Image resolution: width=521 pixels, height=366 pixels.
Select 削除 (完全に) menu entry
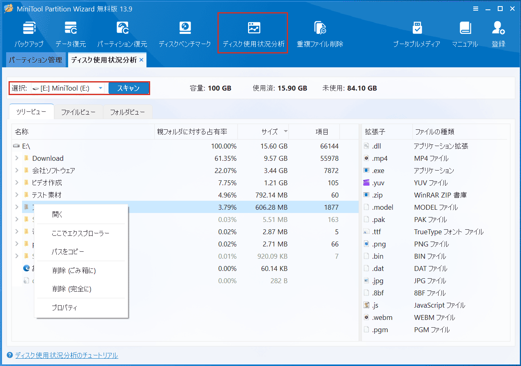tap(81, 289)
